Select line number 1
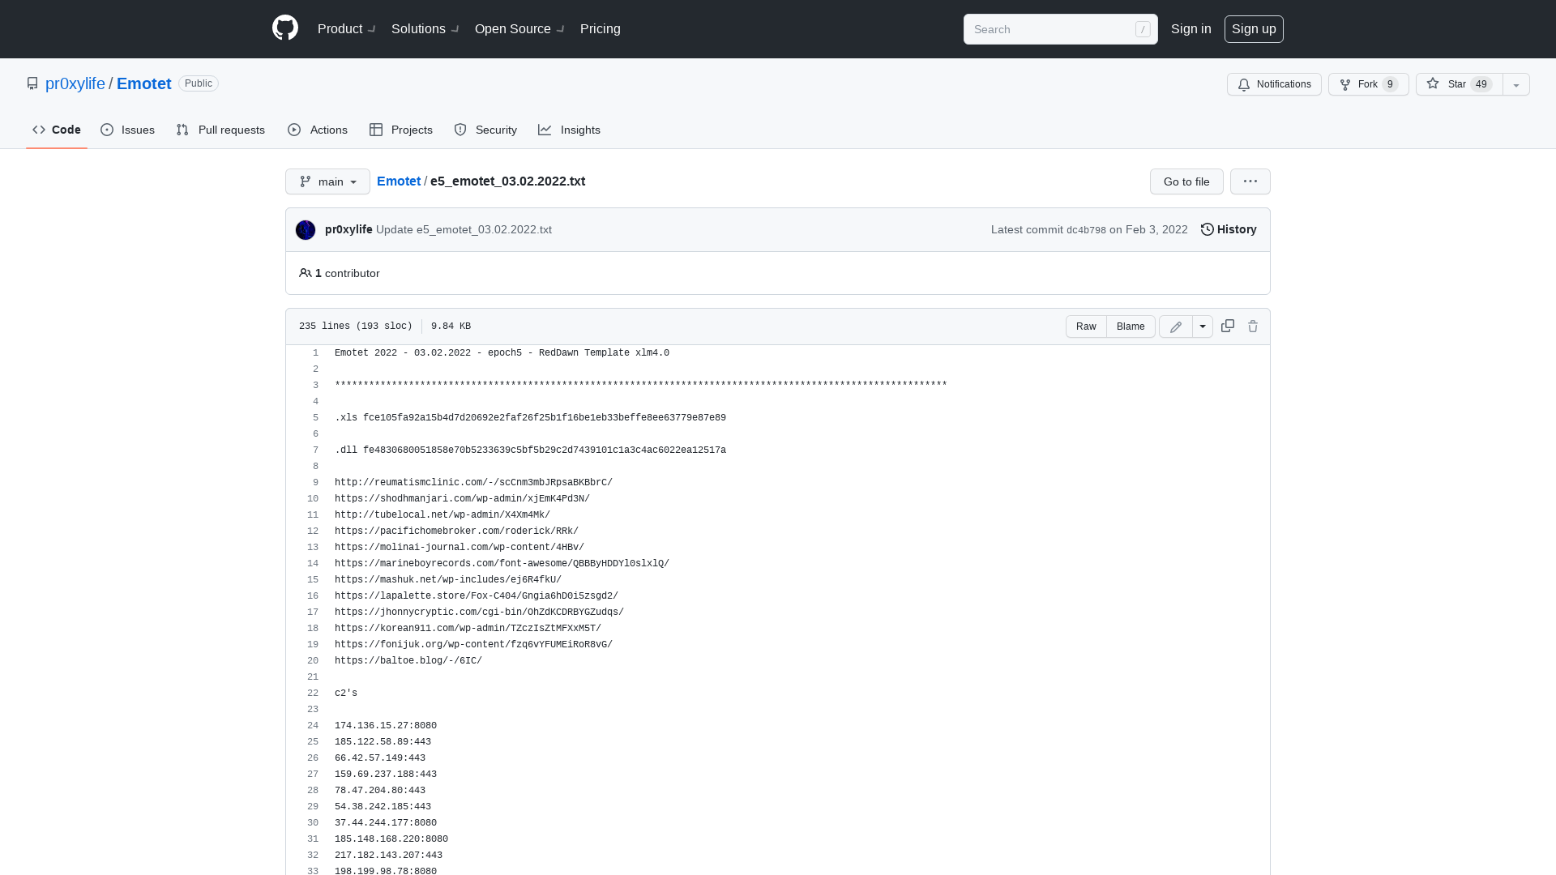The image size is (1556, 875). (316, 353)
